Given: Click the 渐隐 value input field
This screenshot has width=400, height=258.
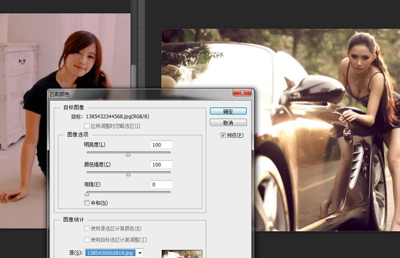Looking at the screenshot, I should click(161, 184).
